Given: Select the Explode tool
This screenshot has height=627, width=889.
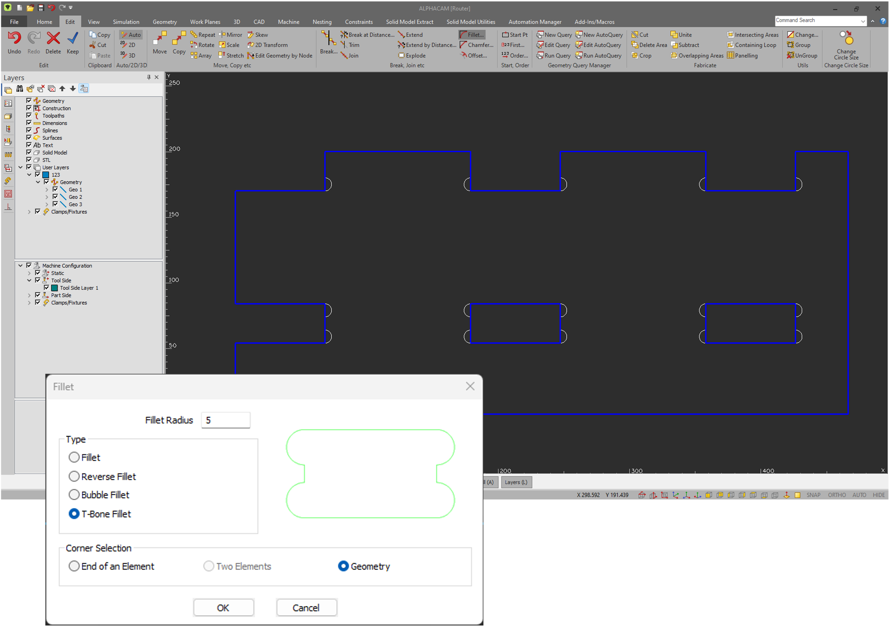Looking at the screenshot, I should 412,55.
